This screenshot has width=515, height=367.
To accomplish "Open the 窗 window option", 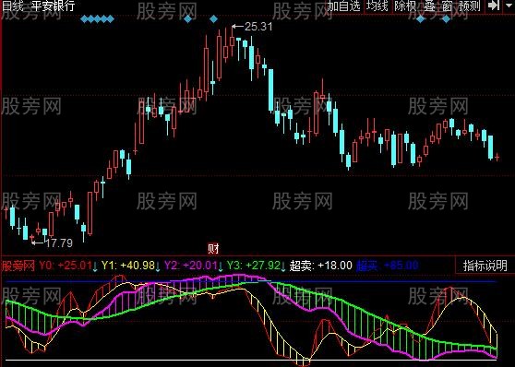I will coord(447,6).
